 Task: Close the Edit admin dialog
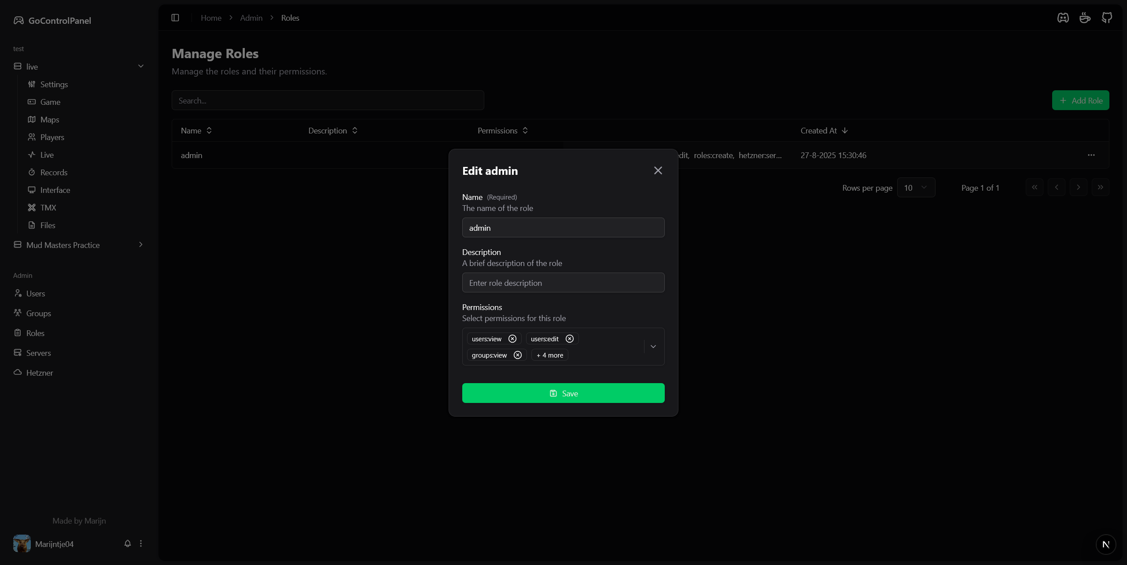(x=658, y=170)
